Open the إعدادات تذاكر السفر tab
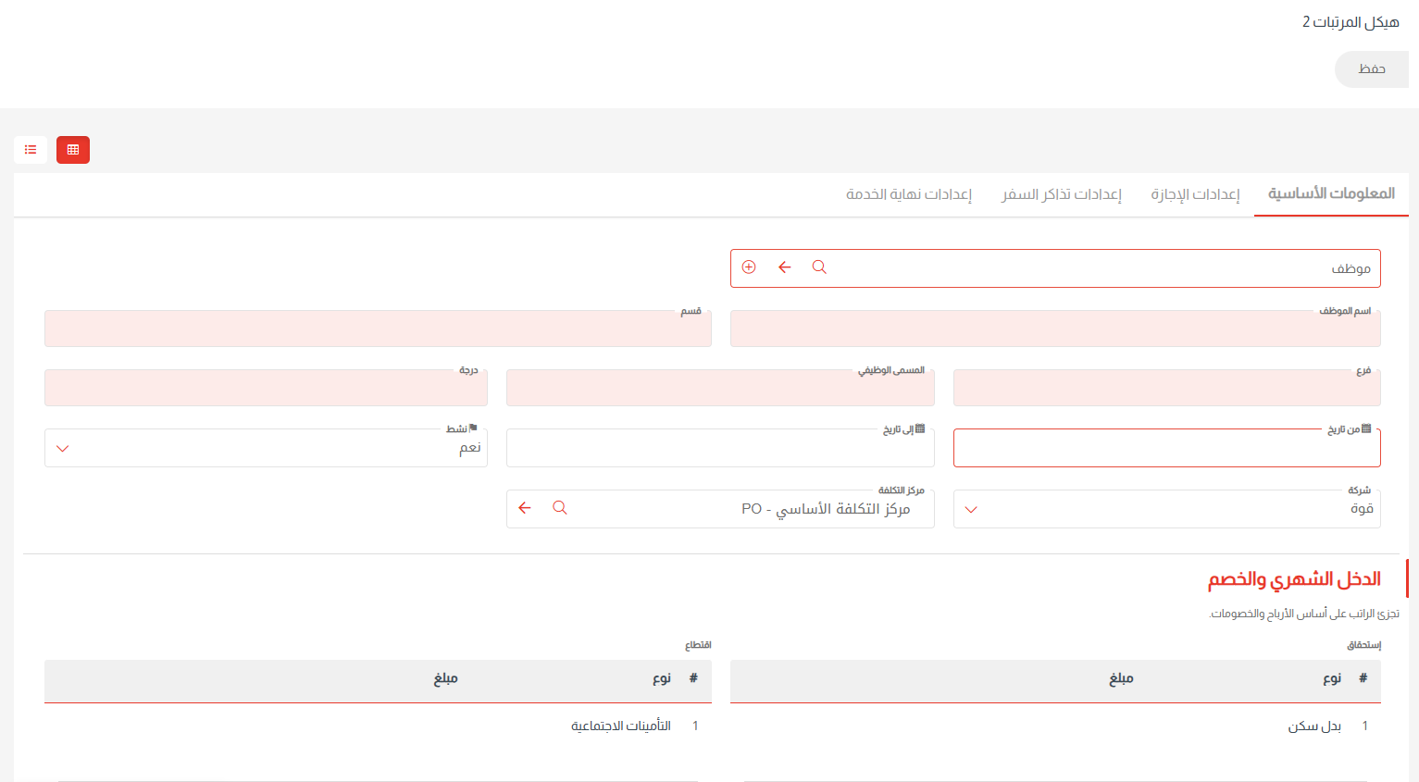Image resolution: width=1419 pixels, height=782 pixels. click(x=1061, y=194)
